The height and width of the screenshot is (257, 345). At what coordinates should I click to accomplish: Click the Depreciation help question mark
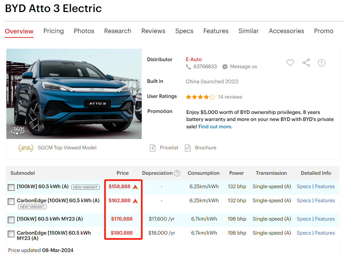177,173
